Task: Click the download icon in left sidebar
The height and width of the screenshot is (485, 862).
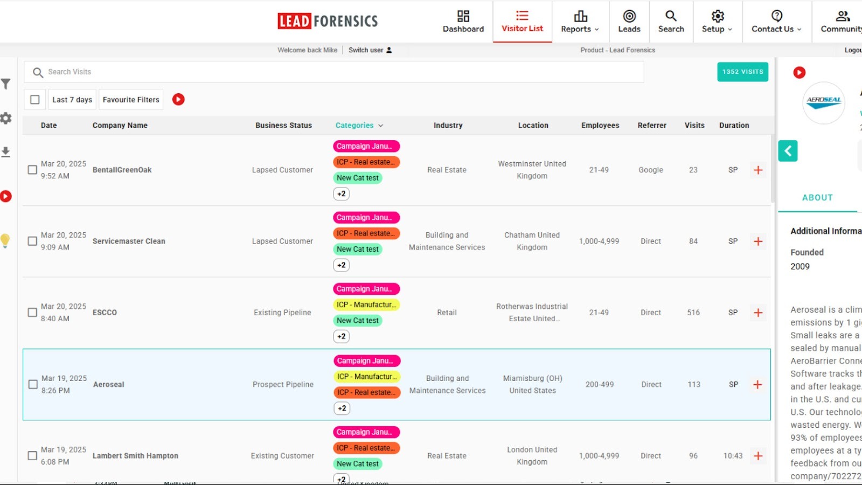Action: click(6, 152)
